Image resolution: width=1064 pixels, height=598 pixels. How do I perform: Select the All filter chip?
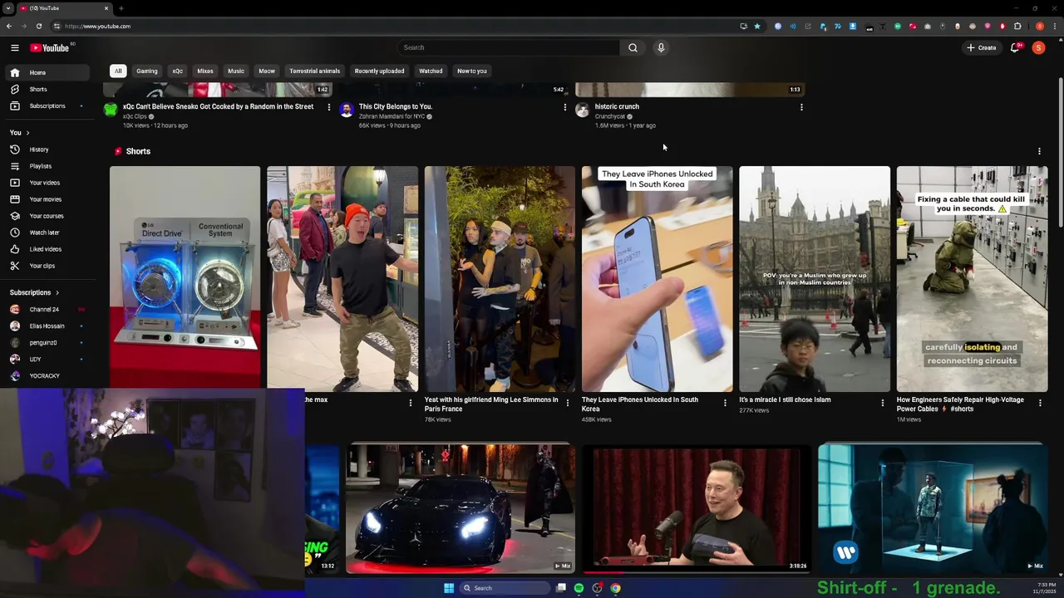click(118, 71)
